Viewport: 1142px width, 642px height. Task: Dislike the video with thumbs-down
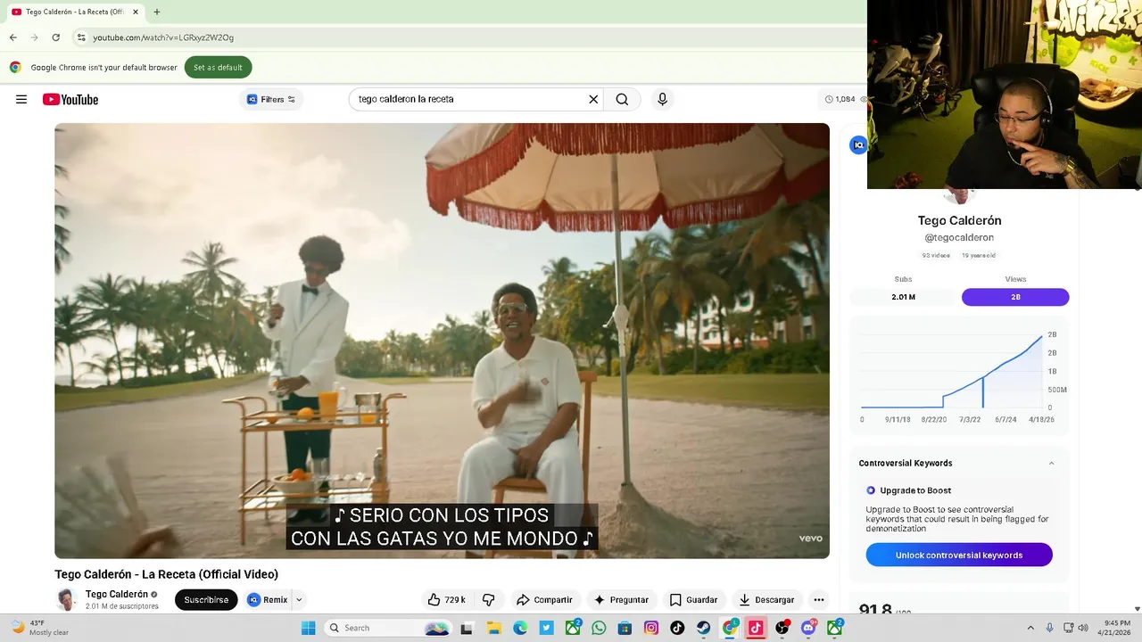pyautogui.click(x=488, y=600)
